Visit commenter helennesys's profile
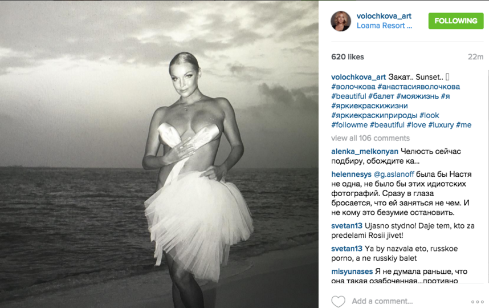Image resolution: width=489 pixels, height=308 pixels. coord(351,174)
